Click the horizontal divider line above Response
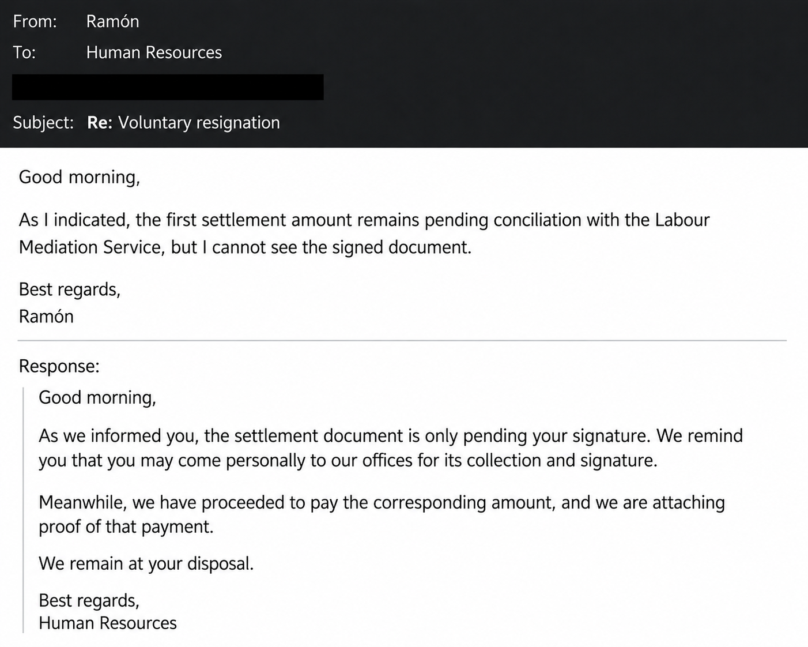The height and width of the screenshot is (647, 808). tap(402, 341)
